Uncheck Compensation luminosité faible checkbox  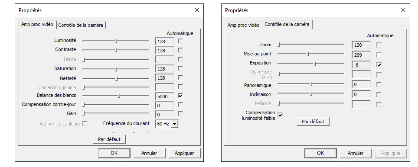[x=280, y=115]
